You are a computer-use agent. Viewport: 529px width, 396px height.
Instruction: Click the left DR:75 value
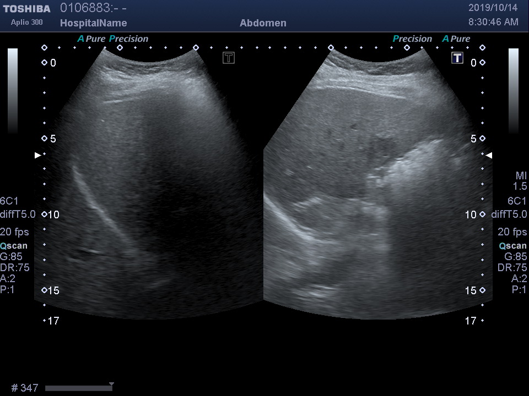pyautogui.click(x=15, y=267)
